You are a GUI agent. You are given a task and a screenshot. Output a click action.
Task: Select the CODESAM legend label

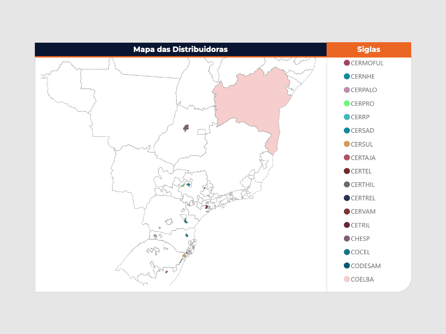366,266
